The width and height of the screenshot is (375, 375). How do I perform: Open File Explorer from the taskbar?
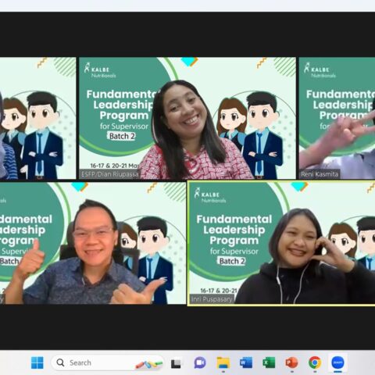point(223,362)
